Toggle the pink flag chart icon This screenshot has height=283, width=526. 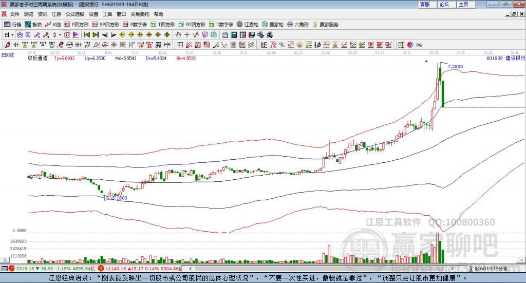click(x=76, y=35)
